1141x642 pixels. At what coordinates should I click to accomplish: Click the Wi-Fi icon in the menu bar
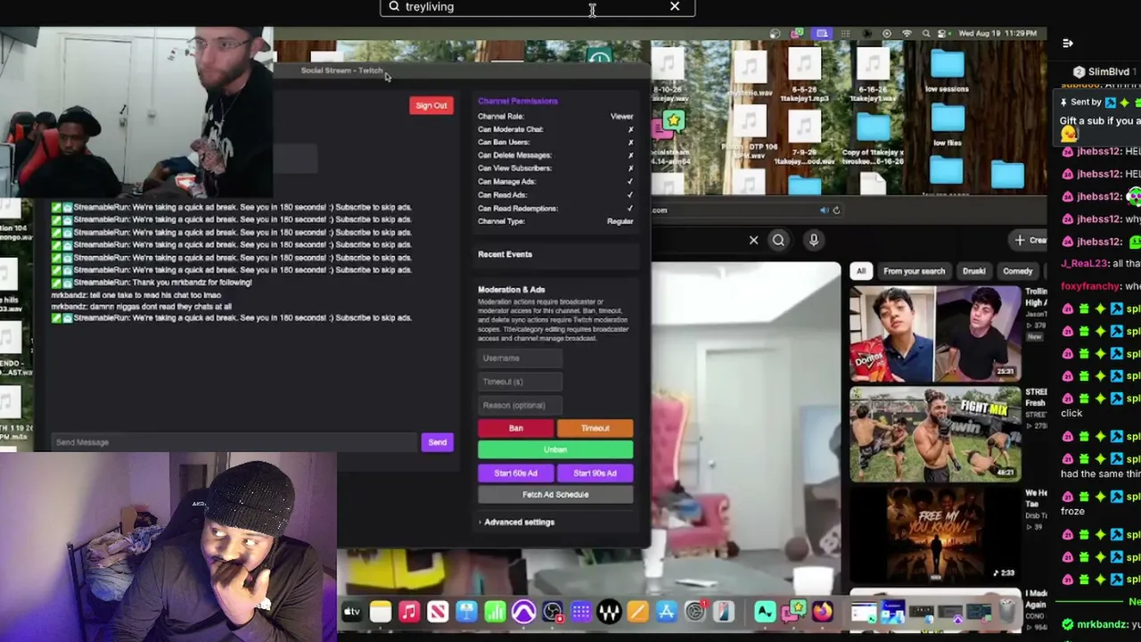[x=907, y=34]
